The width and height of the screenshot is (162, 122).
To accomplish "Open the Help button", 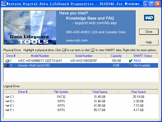I will 149,42.
